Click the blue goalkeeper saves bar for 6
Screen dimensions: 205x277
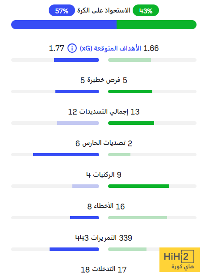tap(66, 154)
